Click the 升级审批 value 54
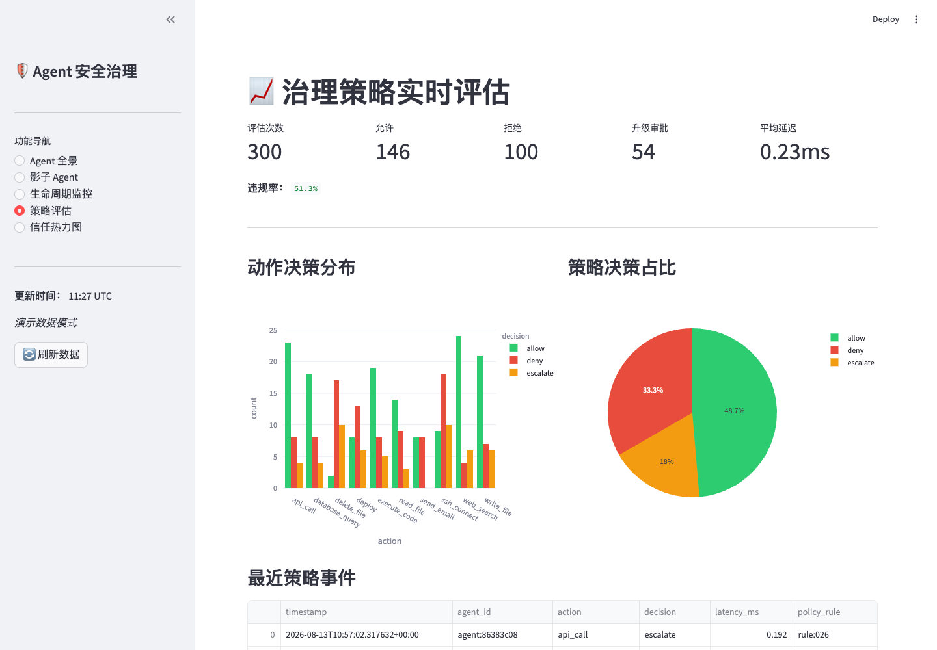937x650 pixels. (644, 152)
